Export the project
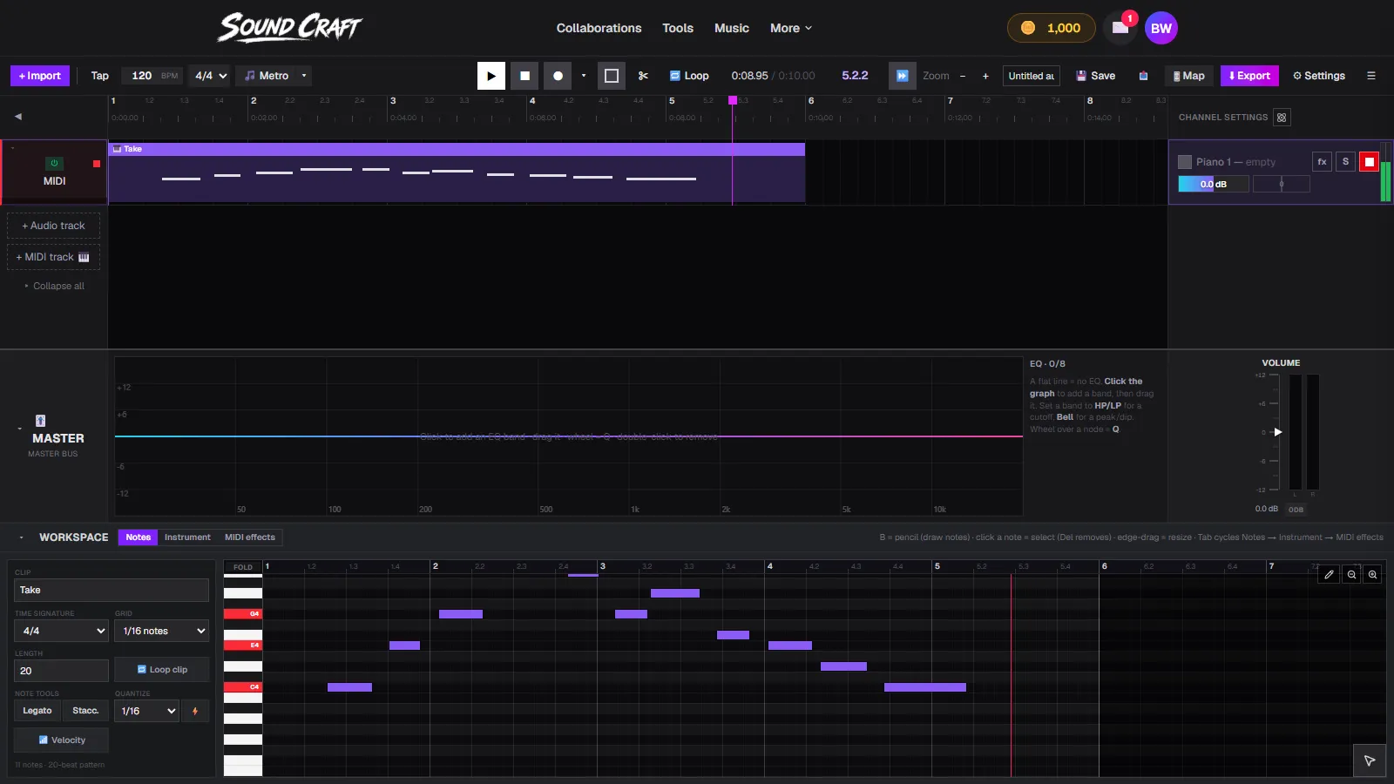This screenshot has height=784, width=1394. [1249, 76]
